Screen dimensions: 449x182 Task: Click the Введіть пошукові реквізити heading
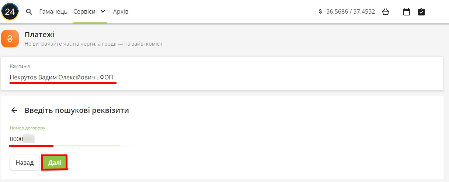(x=77, y=110)
